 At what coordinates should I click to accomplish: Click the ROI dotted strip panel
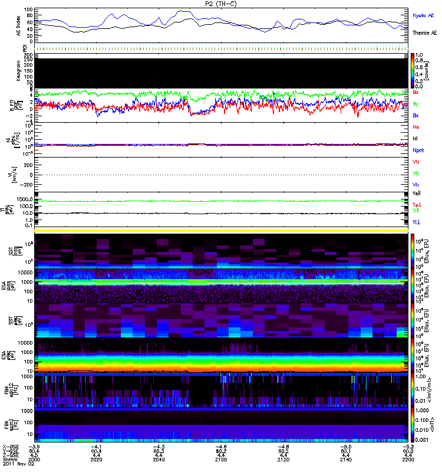coord(221,47)
